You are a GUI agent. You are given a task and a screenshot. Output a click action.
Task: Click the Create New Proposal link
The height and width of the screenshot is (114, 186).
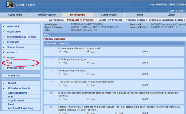click(110, 20)
